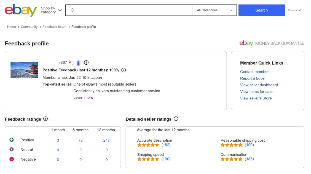This screenshot has width=311, height=174.
Task: Click the blue store badge icon
Action: point(79,63)
